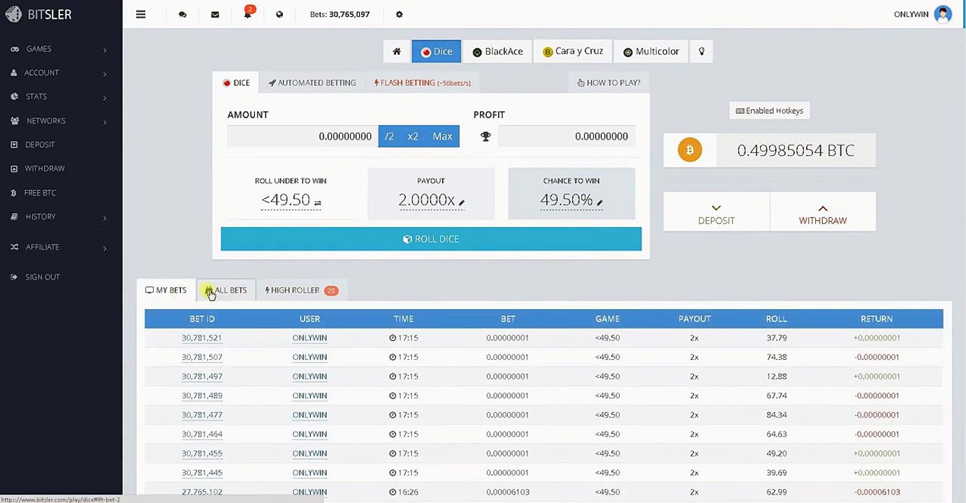Click the ONLYWIN username in header
The height and width of the screenshot is (503, 966).
pyautogui.click(x=911, y=14)
